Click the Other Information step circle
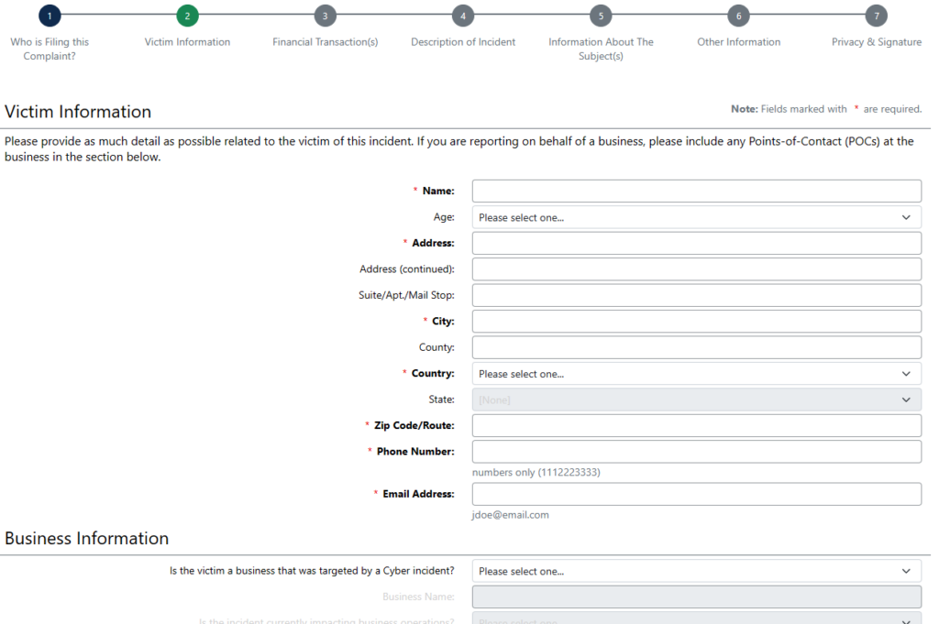Viewport: 939px width, 624px height. pos(738,16)
